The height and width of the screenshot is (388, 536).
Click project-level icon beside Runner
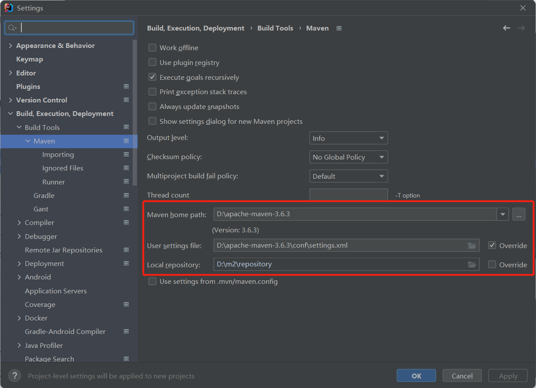(126, 182)
